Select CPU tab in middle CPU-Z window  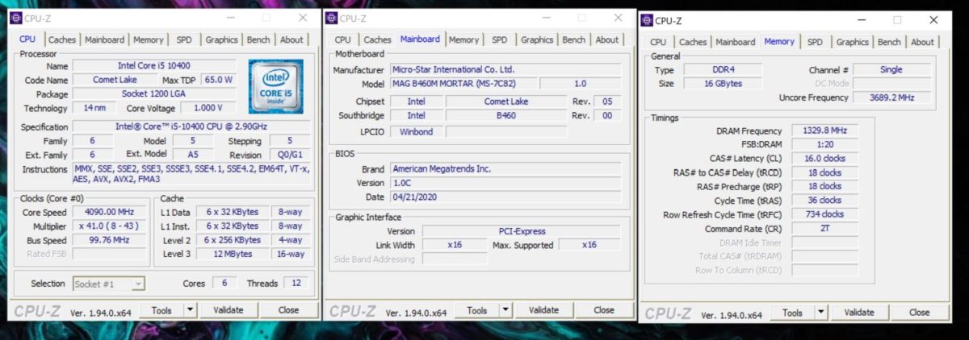point(343,39)
